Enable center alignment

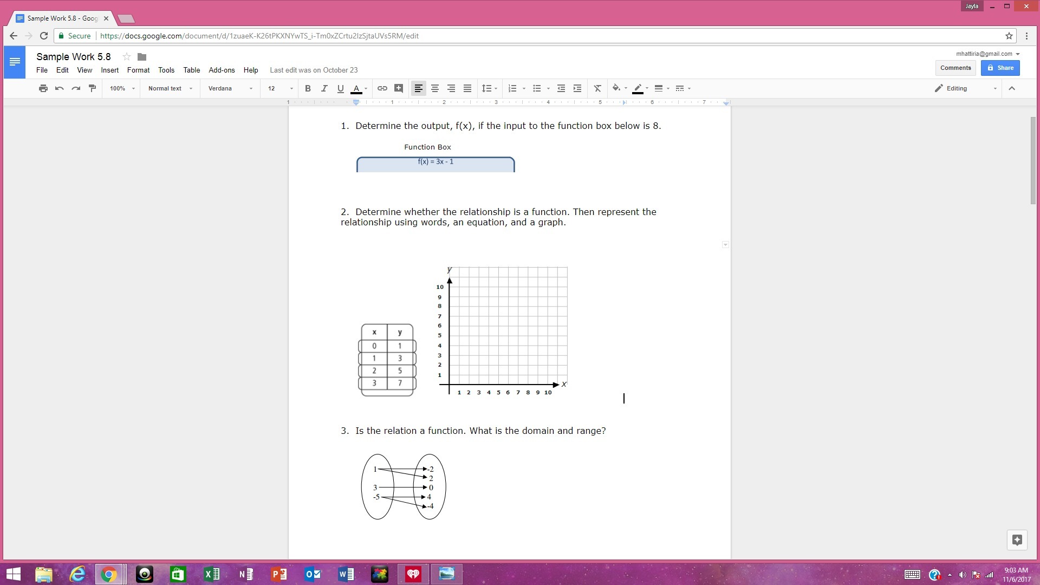(x=434, y=88)
